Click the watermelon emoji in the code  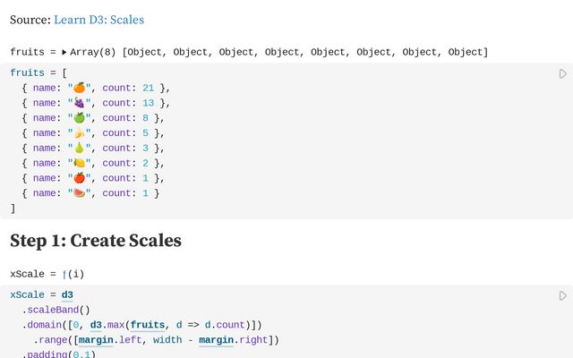point(80,193)
